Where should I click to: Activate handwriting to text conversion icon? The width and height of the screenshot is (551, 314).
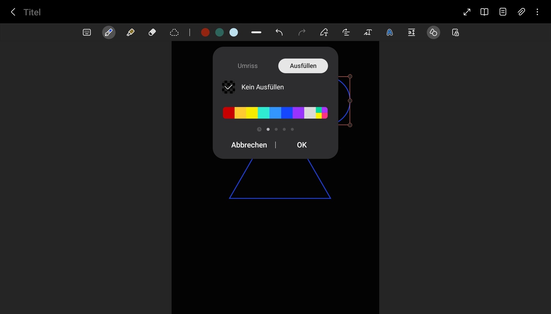tap(324, 32)
